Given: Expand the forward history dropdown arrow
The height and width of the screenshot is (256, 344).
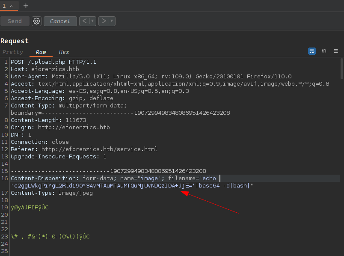Looking at the screenshot, I should tap(112, 21).
